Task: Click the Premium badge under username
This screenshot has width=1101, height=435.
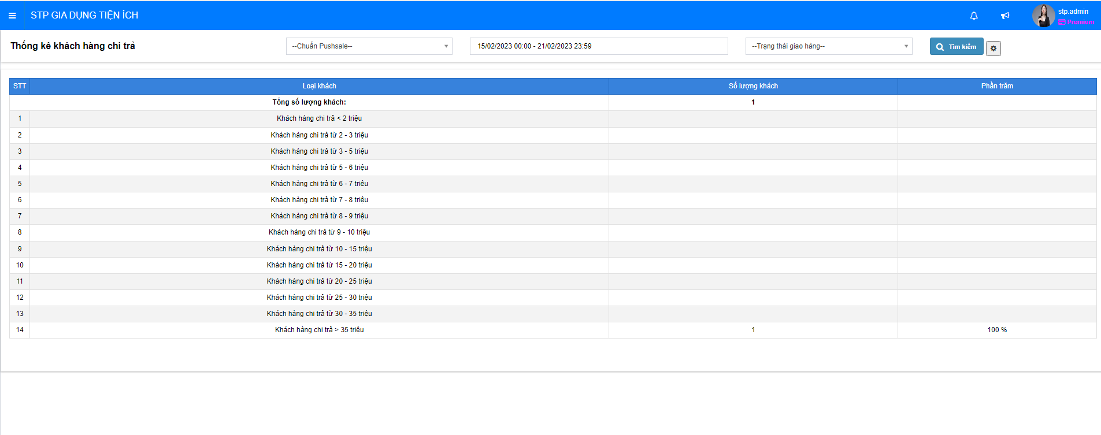Action: (x=1076, y=22)
